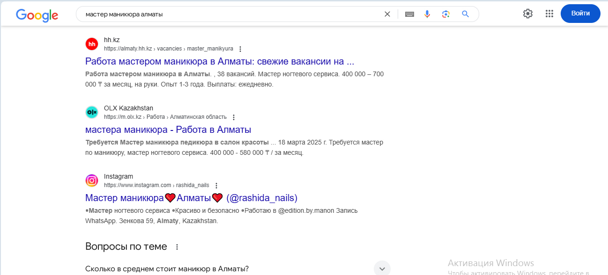Open the OLX мастера маникюра result
608x275 pixels.
[x=168, y=130]
